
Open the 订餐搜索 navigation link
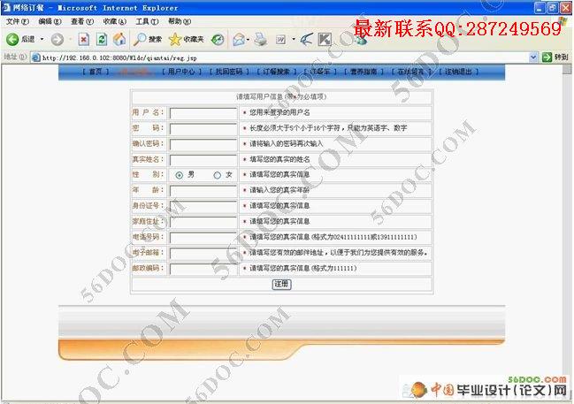276,72
